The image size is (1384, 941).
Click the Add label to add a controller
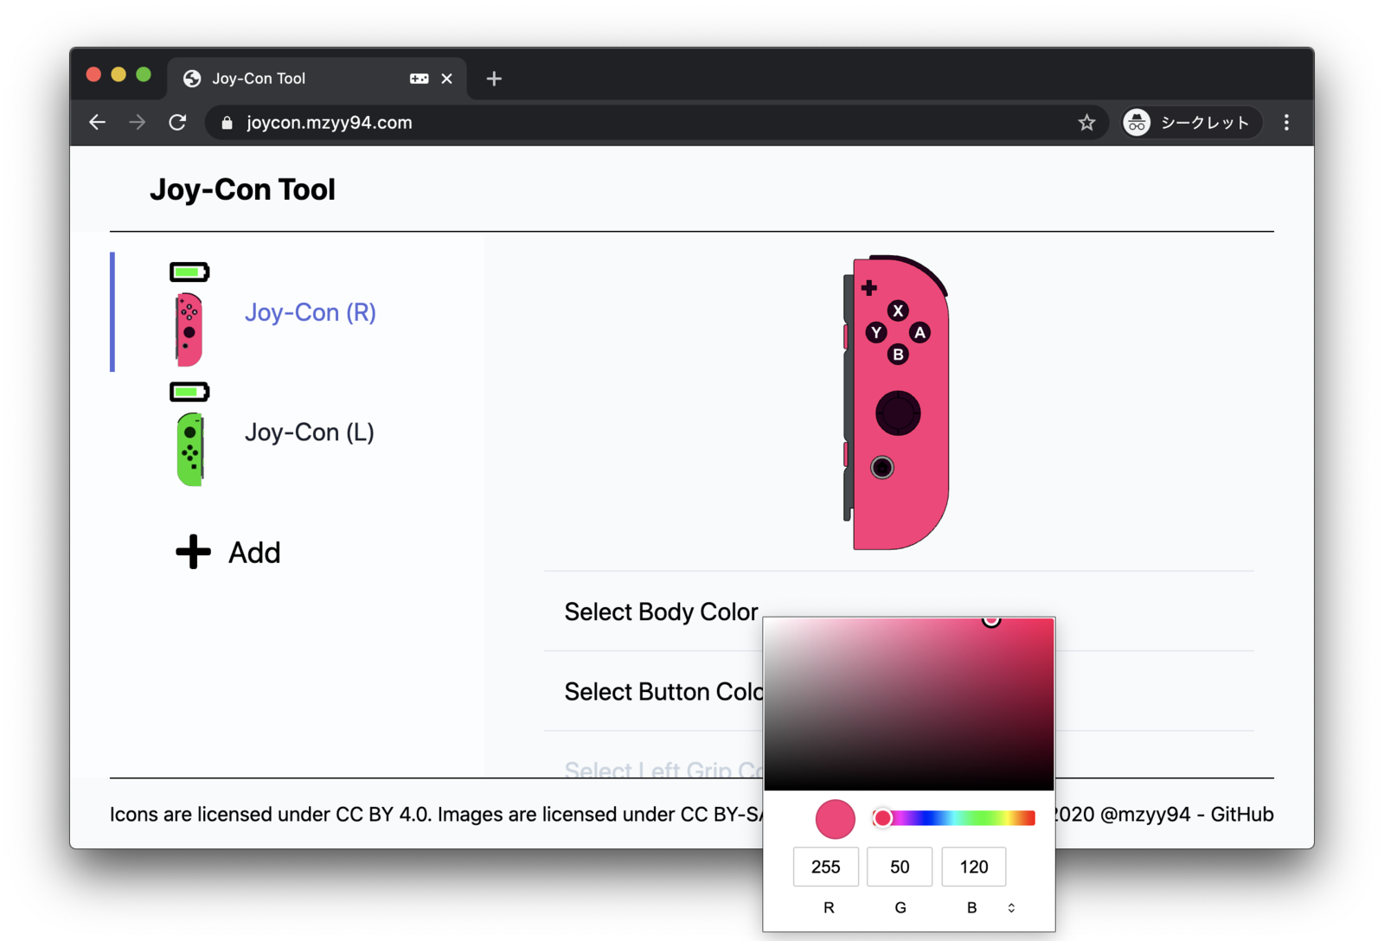pos(254,553)
